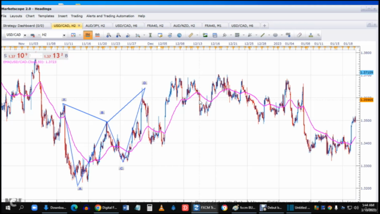Select the horizontal lines tool icon
Screen dimensions: 380x214
tap(237, 35)
